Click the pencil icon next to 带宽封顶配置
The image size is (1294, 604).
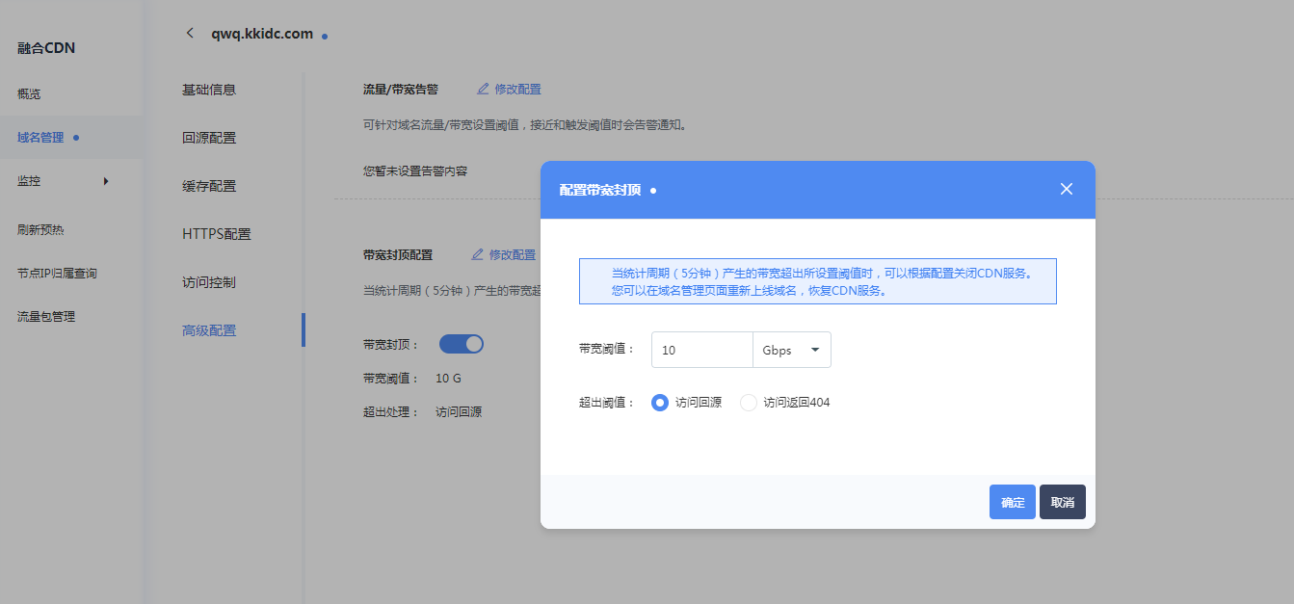click(x=478, y=255)
